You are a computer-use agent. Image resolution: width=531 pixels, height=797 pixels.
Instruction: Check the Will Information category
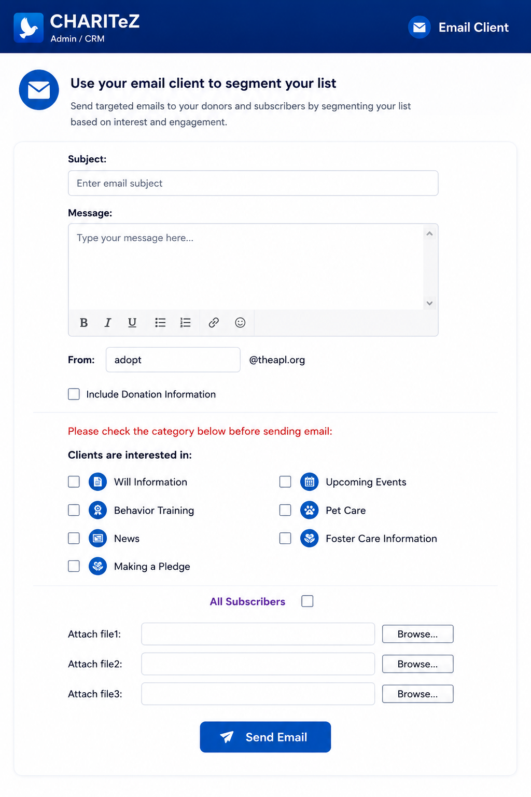pyautogui.click(x=74, y=482)
